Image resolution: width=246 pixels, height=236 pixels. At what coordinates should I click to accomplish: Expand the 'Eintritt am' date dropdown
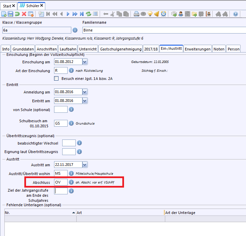tap(85, 101)
